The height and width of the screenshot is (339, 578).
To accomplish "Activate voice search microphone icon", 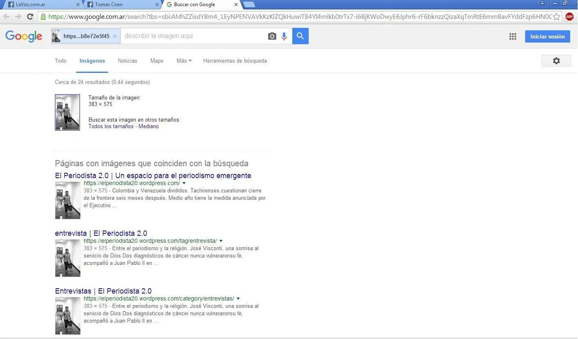I will (284, 36).
